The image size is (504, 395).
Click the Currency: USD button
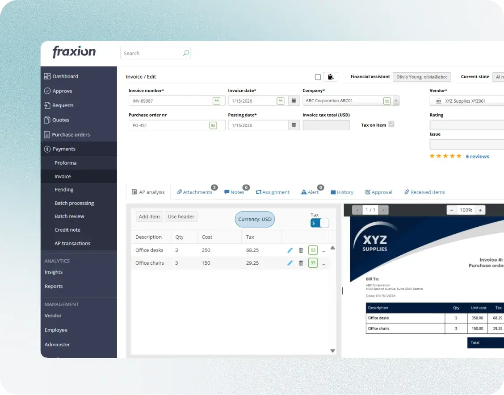(x=255, y=219)
